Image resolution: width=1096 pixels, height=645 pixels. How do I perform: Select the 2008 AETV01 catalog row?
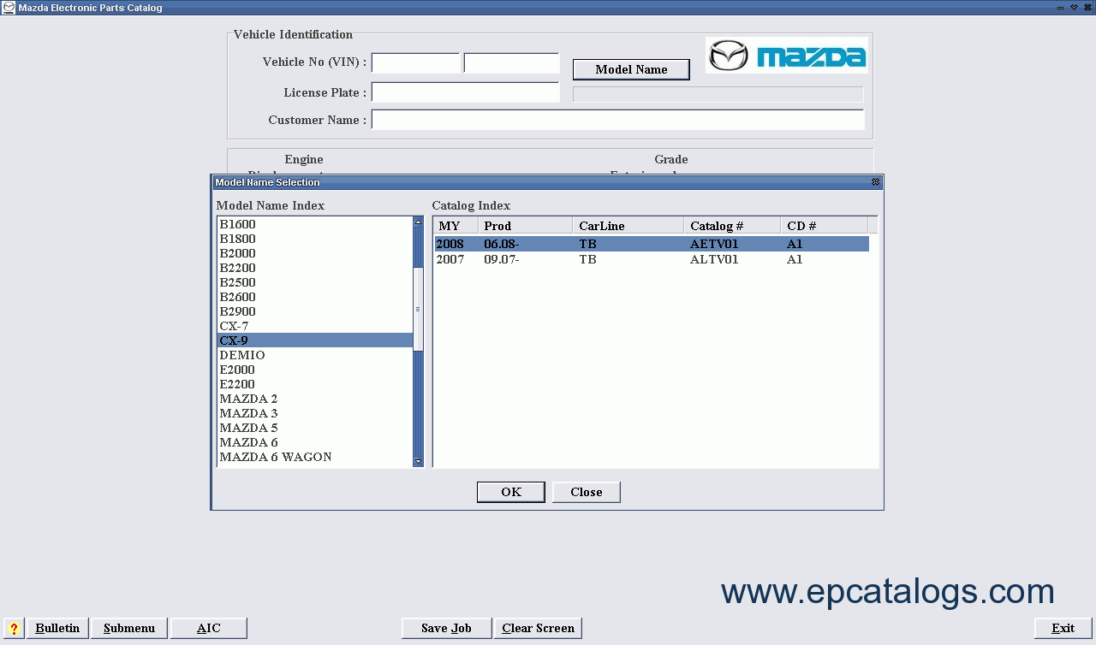[652, 244]
